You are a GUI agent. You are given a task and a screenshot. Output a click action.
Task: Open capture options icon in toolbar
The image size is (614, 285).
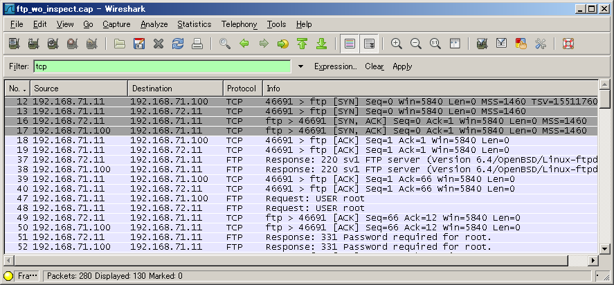coord(34,44)
